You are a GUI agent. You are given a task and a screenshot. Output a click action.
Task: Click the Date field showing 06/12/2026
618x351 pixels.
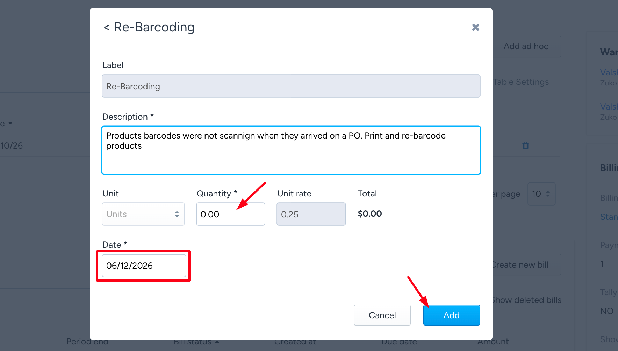(x=144, y=266)
